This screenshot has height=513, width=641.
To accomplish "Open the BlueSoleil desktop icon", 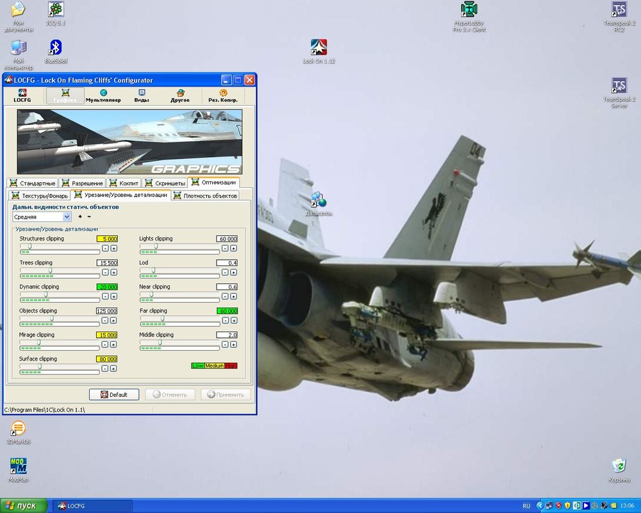I will [56, 48].
